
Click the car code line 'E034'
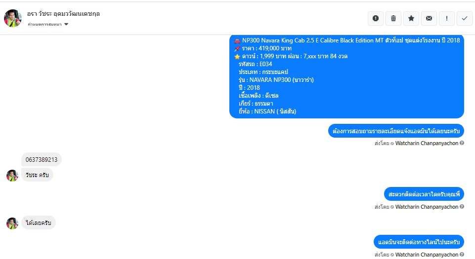pos(255,64)
